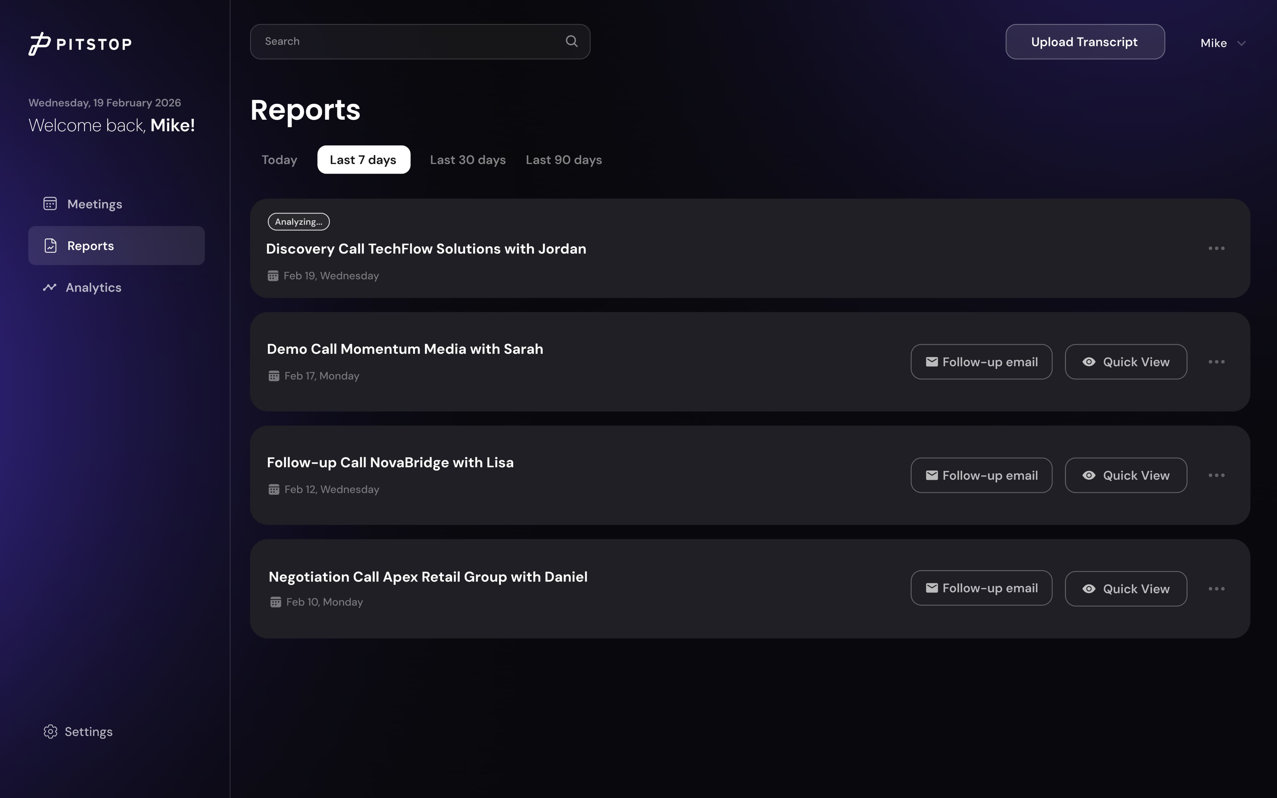Expand the Mike account chevron dropdown
The height and width of the screenshot is (798, 1277).
coord(1242,43)
